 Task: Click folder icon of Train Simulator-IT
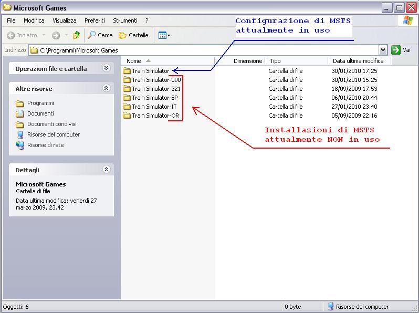tap(127, 107)
